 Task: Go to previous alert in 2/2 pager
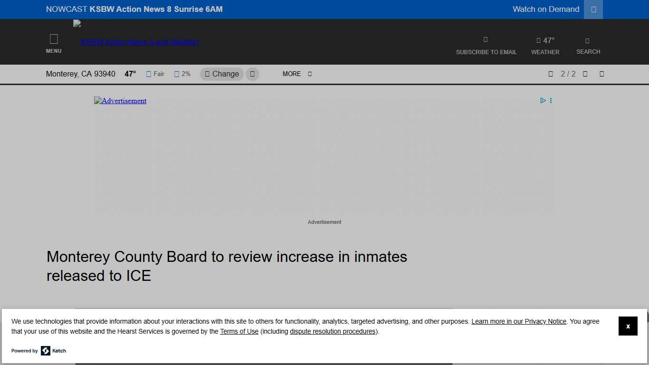click(x=550, y=74)
